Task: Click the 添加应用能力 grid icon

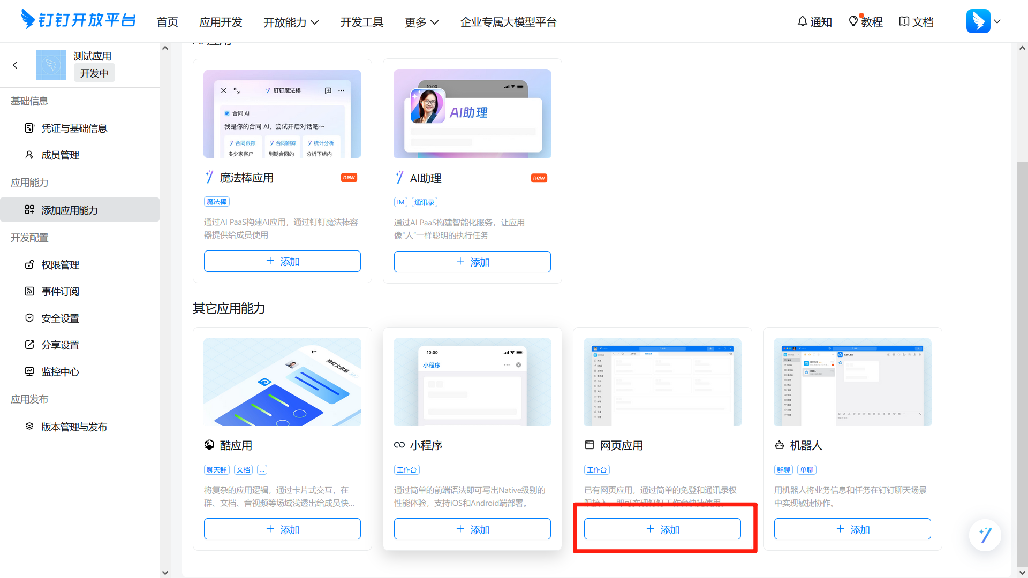Action: (x=29, y=210)
